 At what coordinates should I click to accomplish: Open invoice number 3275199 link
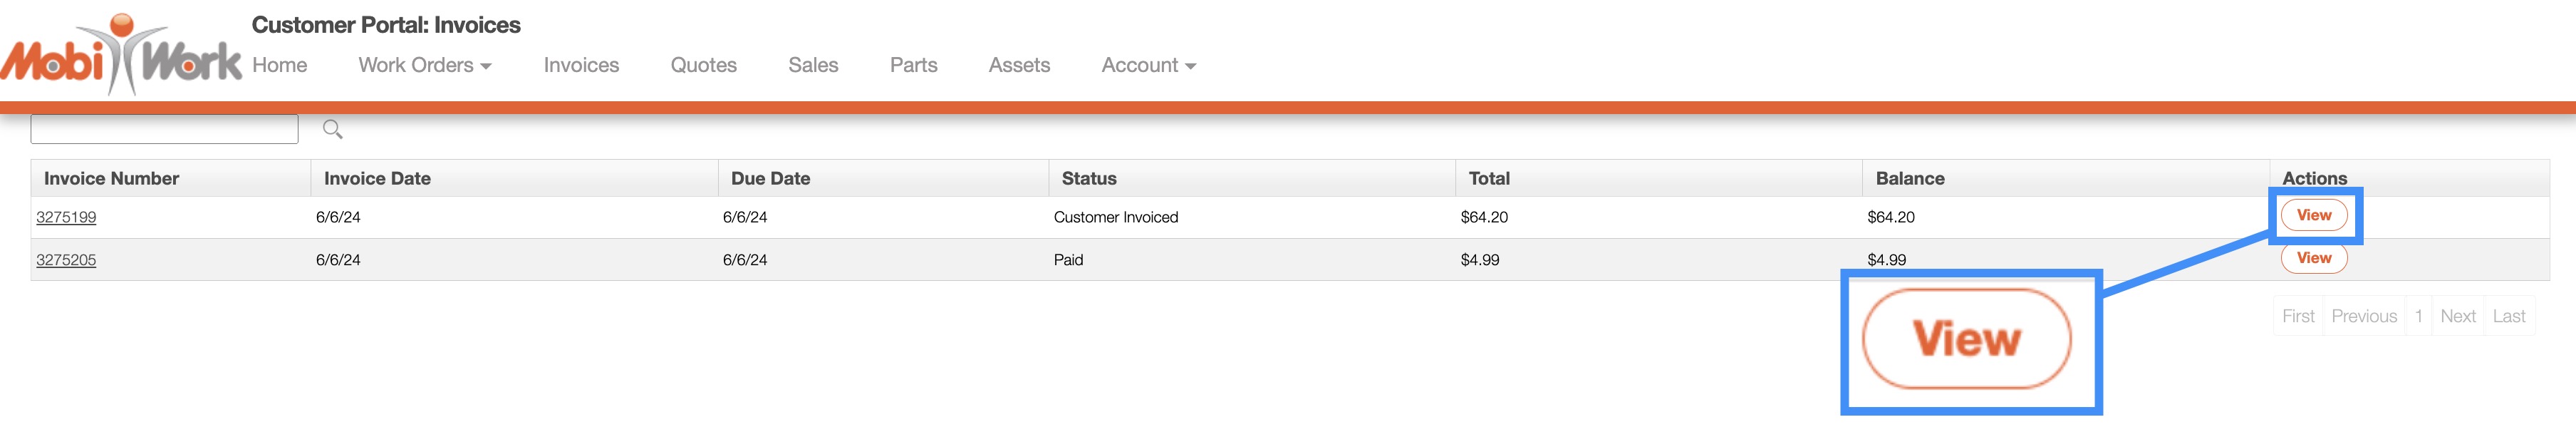[x=66, y=217]
